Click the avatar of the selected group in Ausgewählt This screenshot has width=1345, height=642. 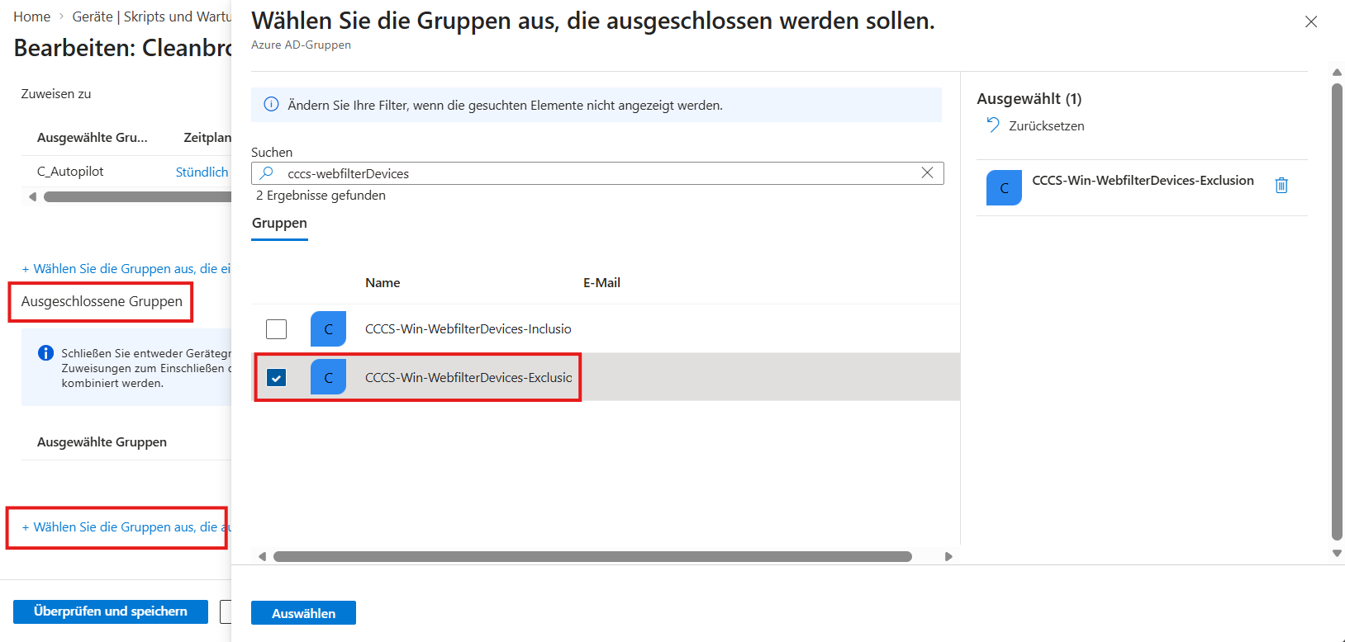point(1004,187)
